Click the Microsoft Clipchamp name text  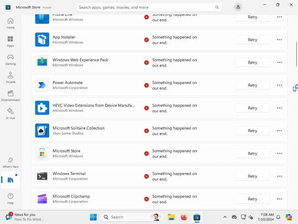pyautogui.click(x=71, y=196)
